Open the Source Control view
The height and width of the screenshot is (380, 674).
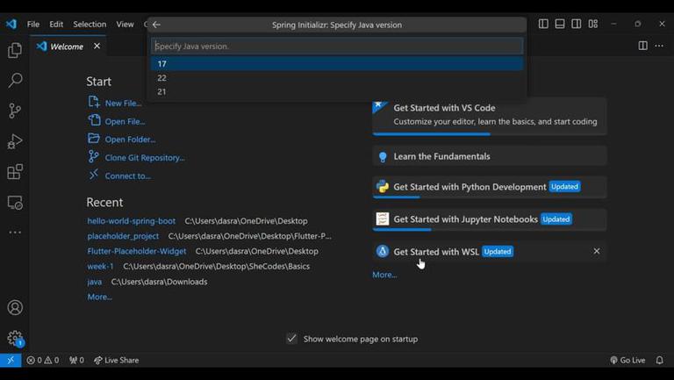[15, 111]
